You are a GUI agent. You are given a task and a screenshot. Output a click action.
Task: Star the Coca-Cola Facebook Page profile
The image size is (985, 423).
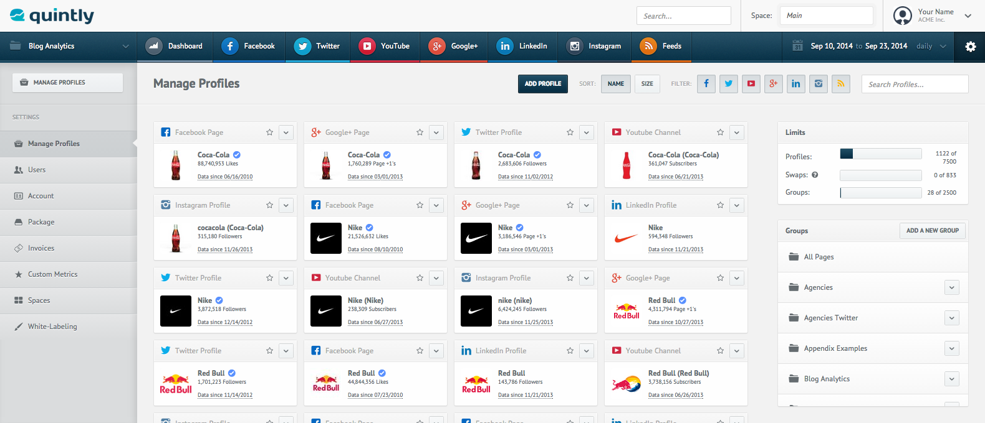270,132
